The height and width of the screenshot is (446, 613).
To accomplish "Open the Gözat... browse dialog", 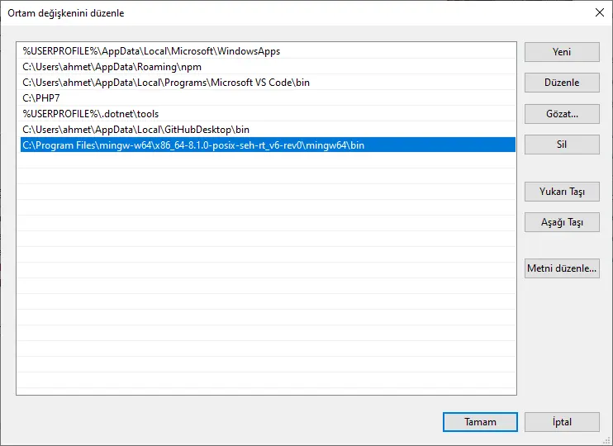I will pos(562,114).
